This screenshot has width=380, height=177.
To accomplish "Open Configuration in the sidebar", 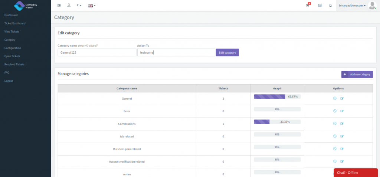I will coord(13,48).
